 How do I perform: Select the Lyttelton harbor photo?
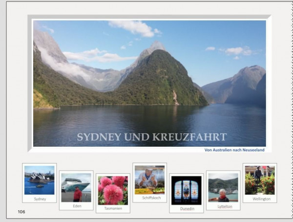(x=223, y=187)
